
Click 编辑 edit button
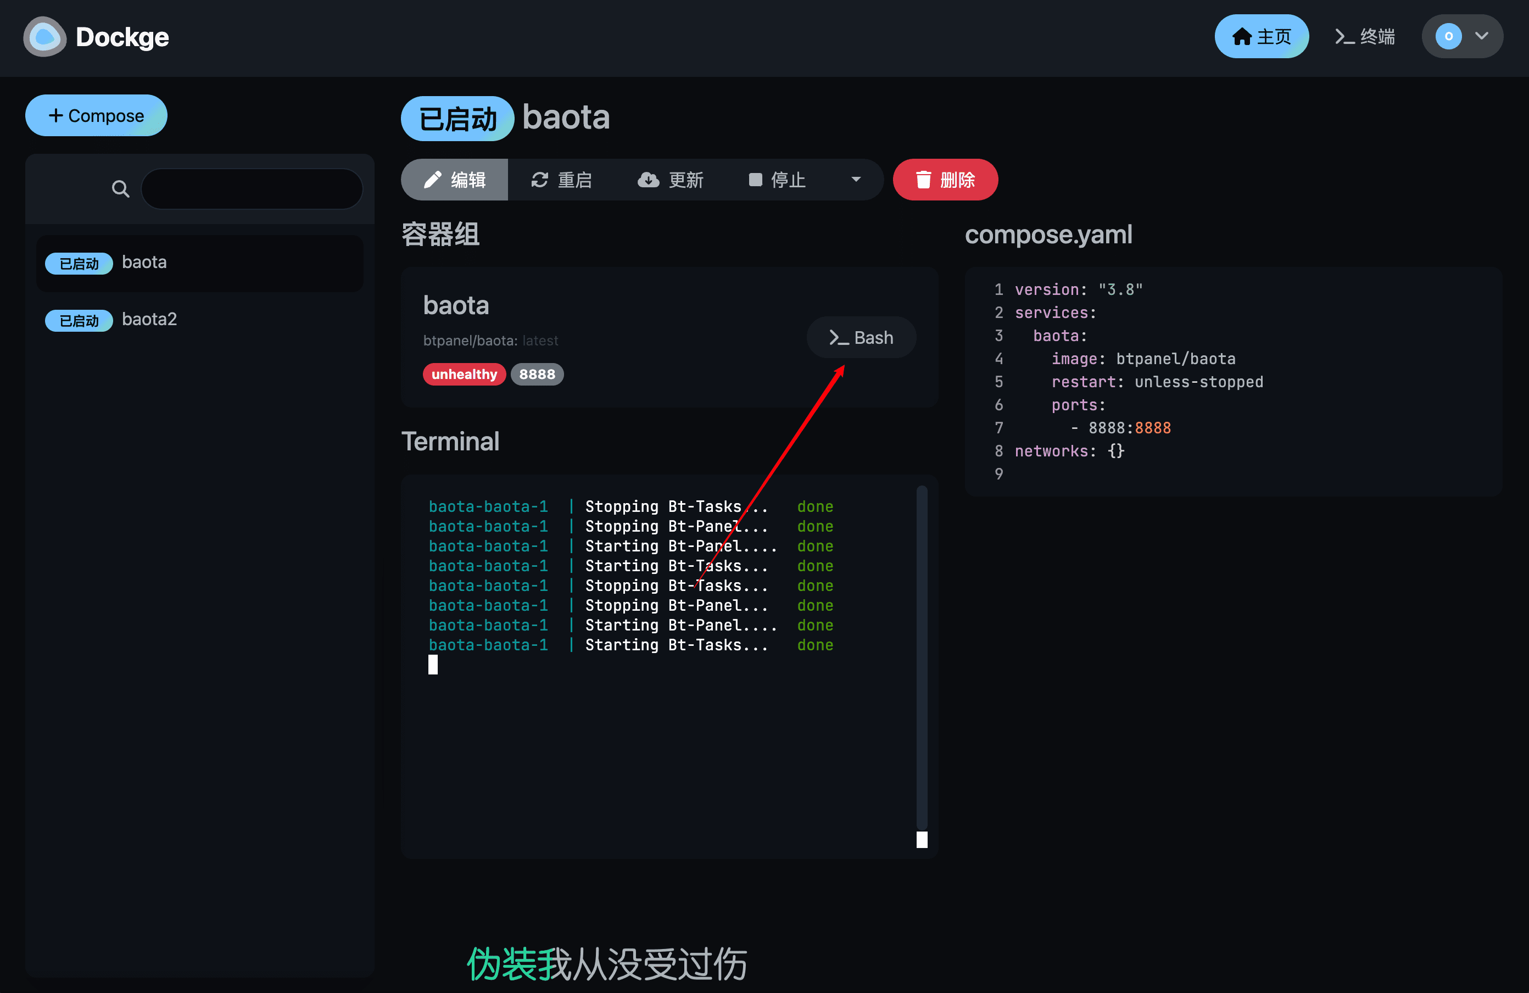click(454, 180)
